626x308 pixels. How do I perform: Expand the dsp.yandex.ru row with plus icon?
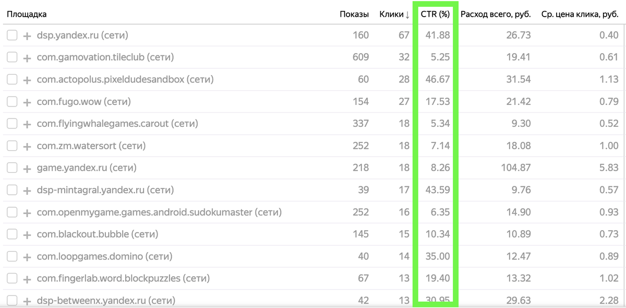(27, 36)
